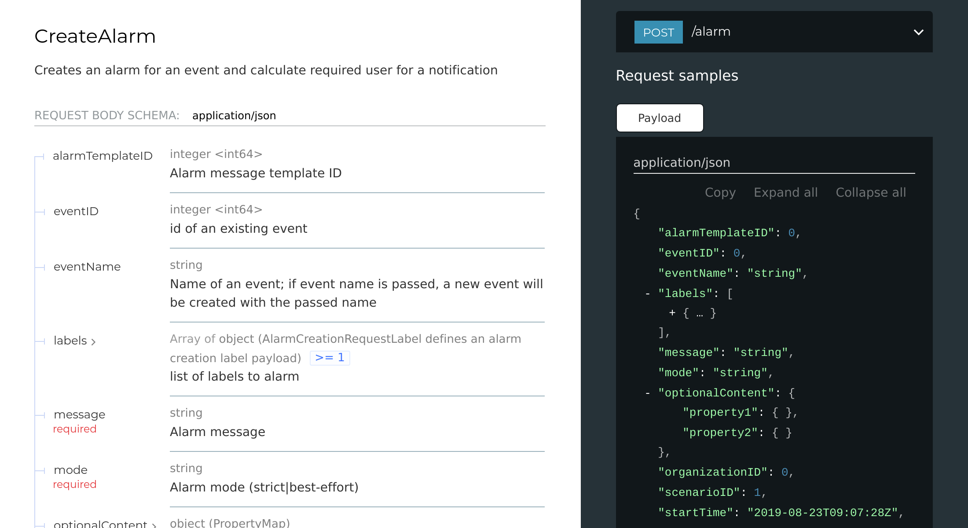Click the >= 1 constraint badge on labels

coord(330,358)
